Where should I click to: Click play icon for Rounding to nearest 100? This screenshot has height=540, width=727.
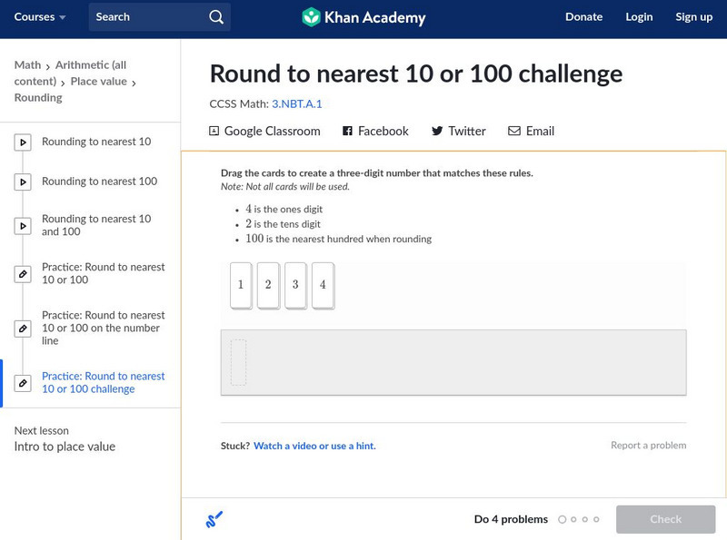pyautogui.click(x=23, y=182)
